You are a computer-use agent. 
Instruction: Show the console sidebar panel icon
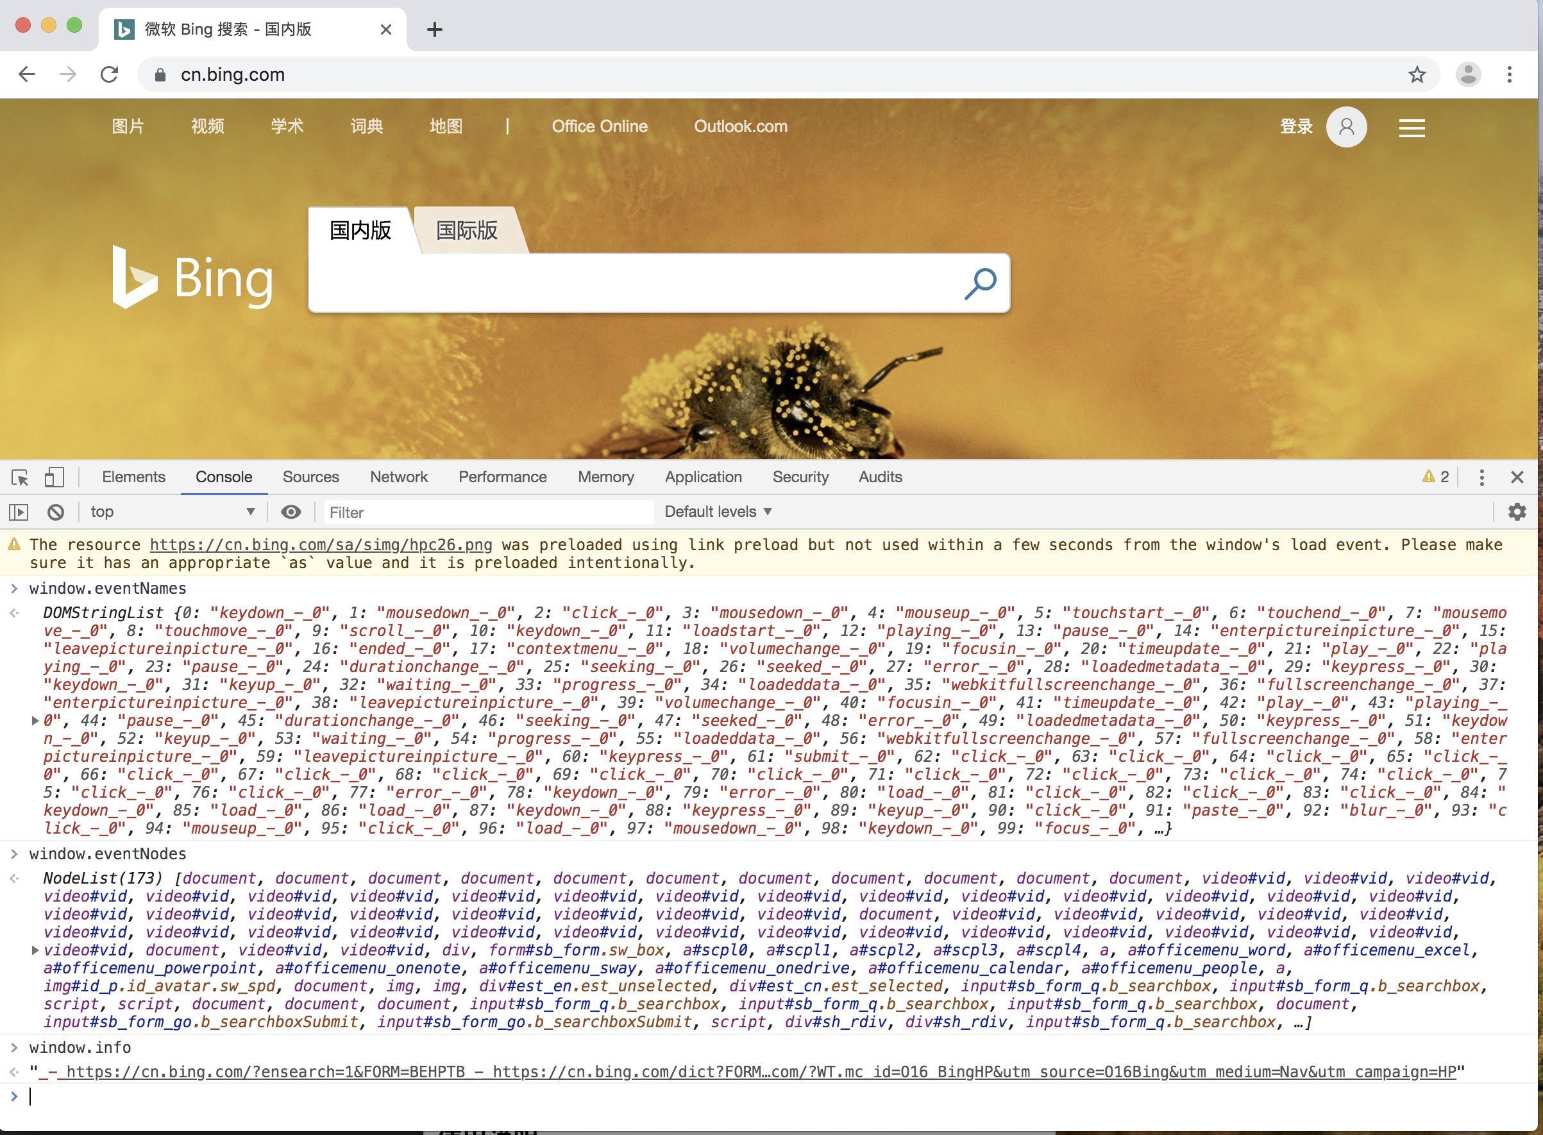pyautogui.click(x=19, y=512)
